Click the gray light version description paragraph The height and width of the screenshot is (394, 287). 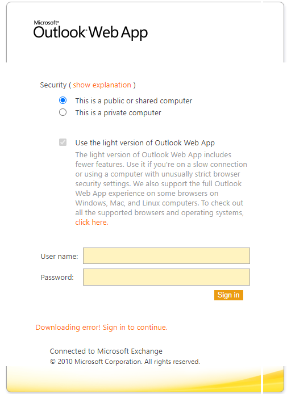point(161,188)
